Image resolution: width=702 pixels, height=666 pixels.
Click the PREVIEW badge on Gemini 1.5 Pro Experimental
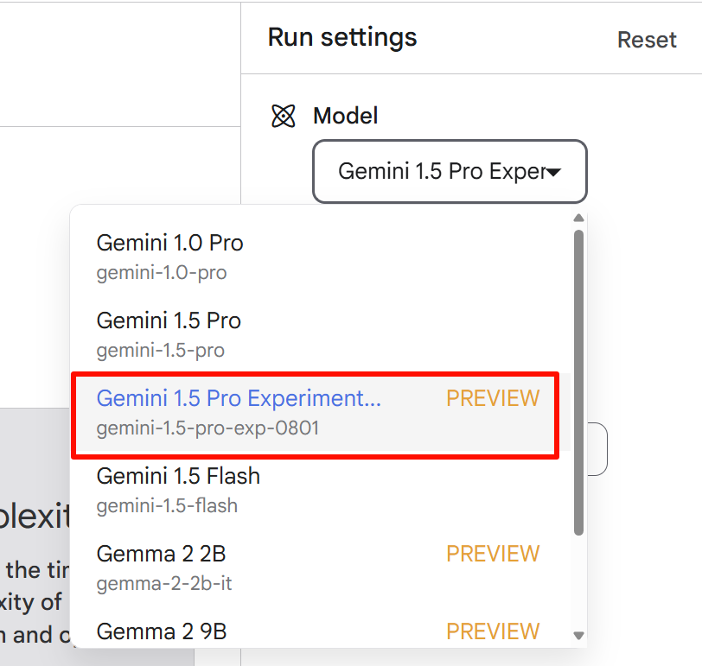point(493,398)
